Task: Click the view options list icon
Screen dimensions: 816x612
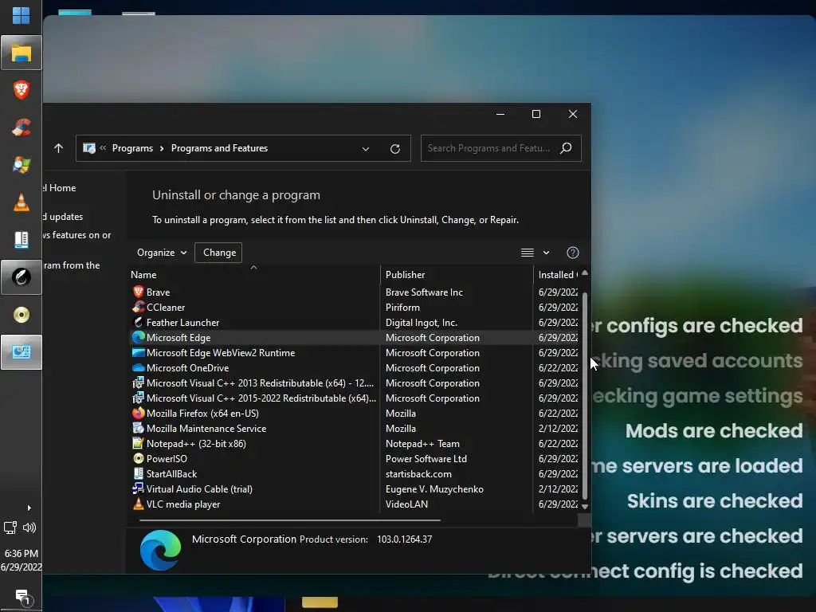Action: click(528, 253)
